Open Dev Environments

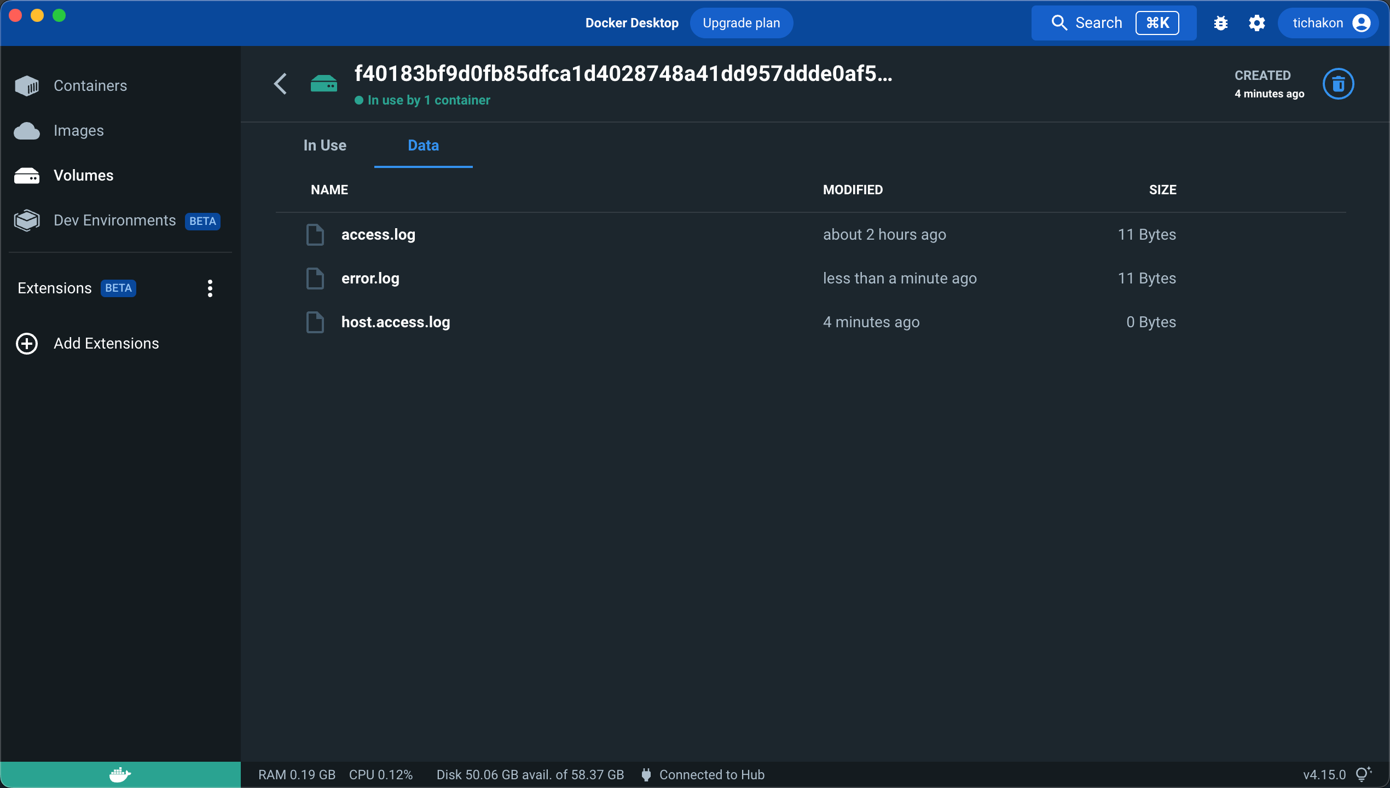click(x=114, y=221)
